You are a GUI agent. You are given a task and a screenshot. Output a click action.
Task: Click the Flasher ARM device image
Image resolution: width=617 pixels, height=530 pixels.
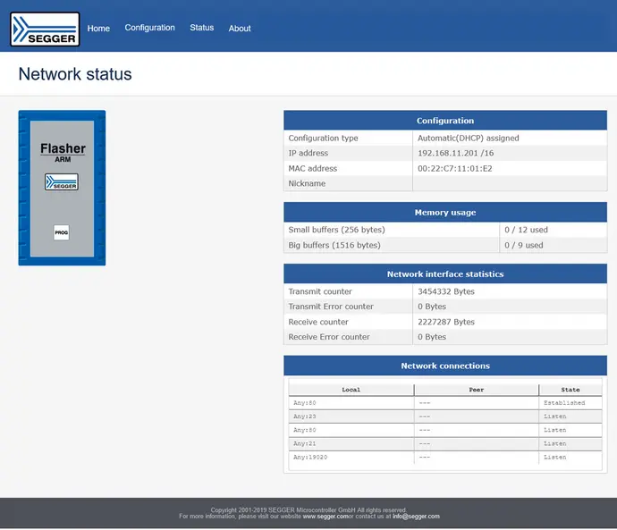pyautogui.click(x=62, y=188)
